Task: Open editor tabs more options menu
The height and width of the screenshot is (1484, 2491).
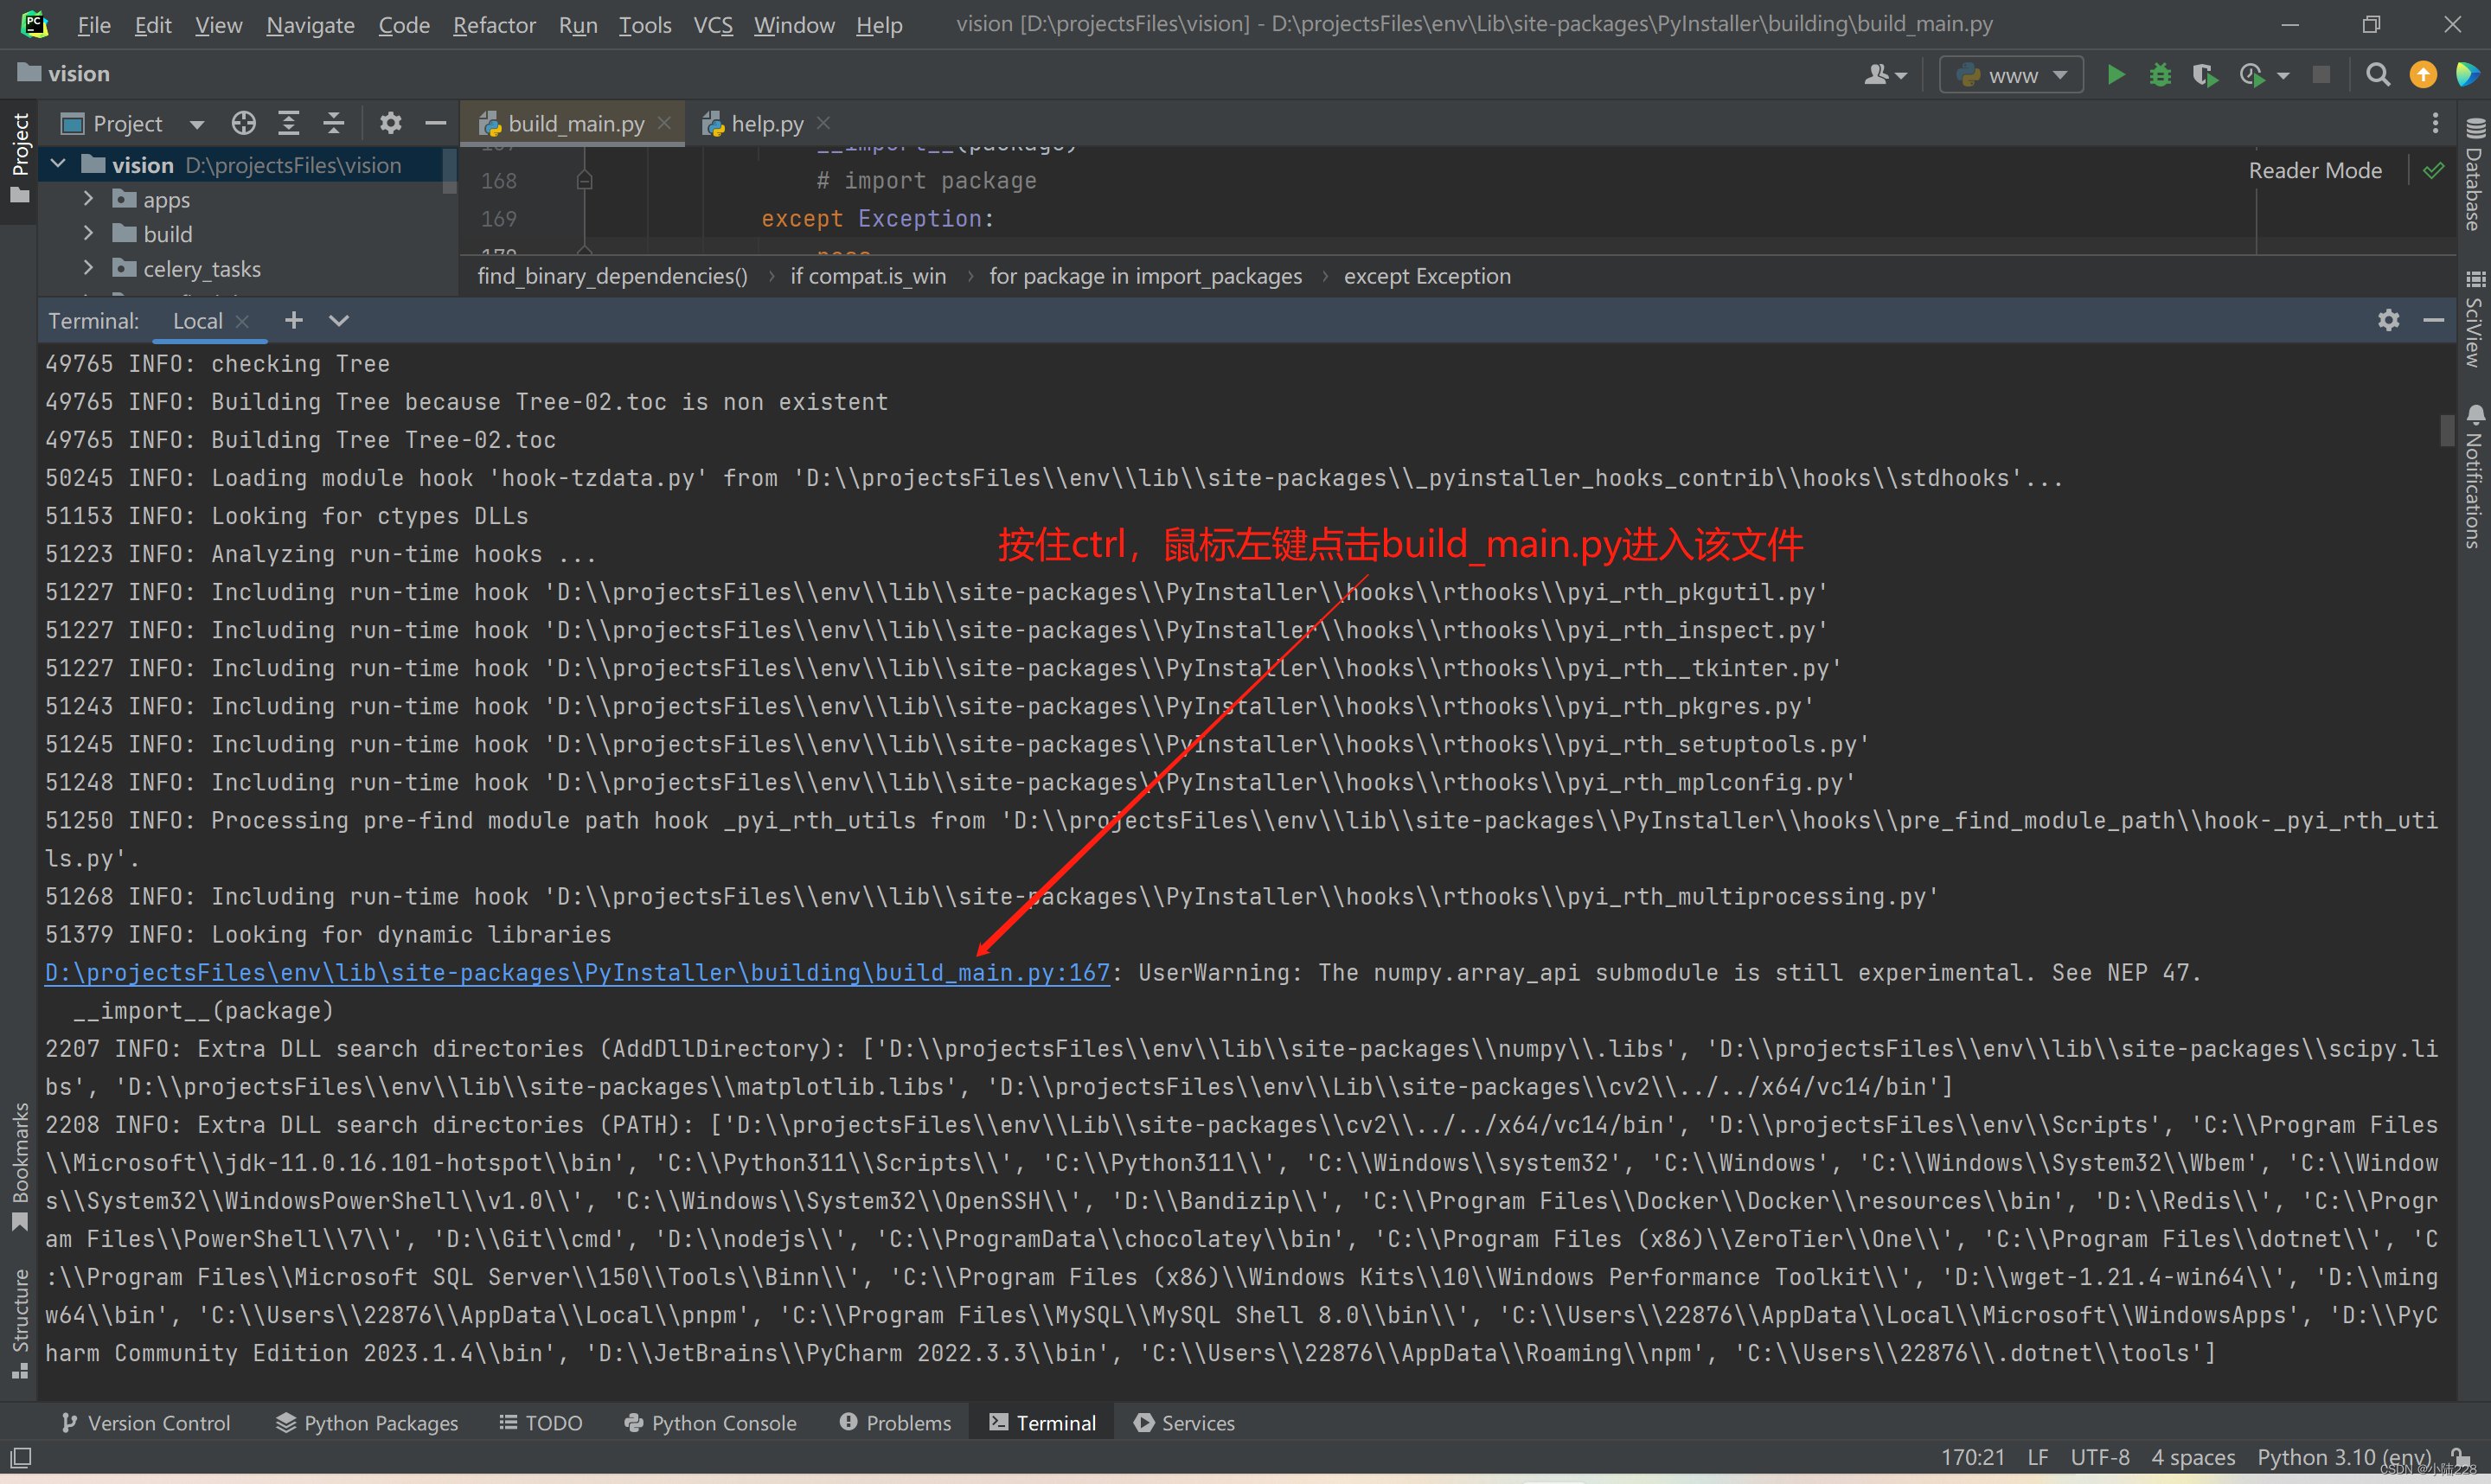Action: tap(2435, 123)
